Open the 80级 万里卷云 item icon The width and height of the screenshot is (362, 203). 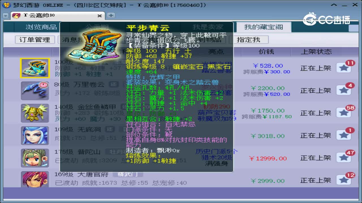click(x=35, y=91)
